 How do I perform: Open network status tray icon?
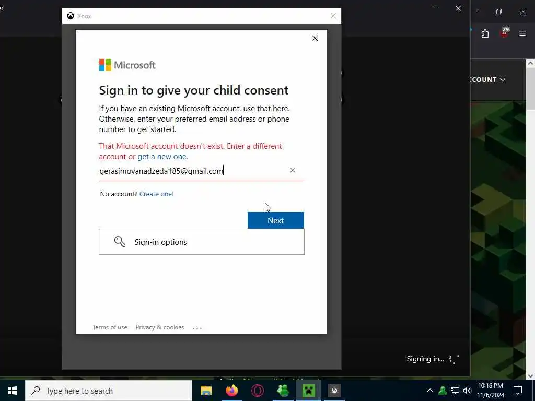click(455, 391)
